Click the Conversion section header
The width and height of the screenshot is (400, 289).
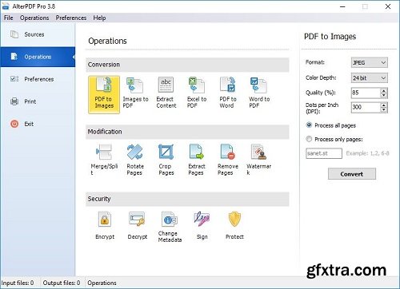tap(187, 65)
